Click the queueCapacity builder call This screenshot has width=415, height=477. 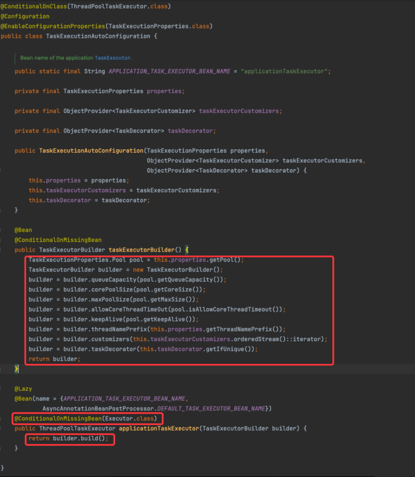point(114,280)
